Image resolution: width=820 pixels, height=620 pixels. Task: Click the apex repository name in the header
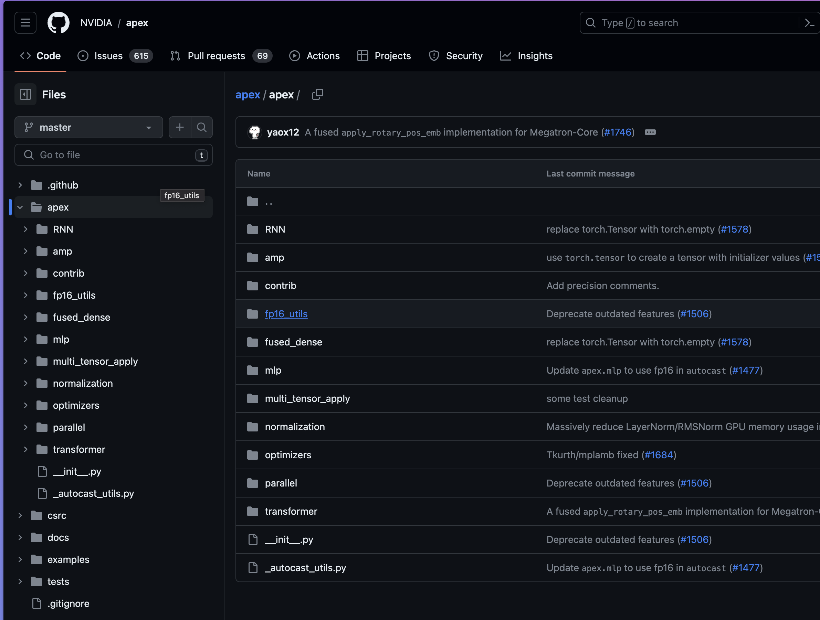(x=137, y=23)
